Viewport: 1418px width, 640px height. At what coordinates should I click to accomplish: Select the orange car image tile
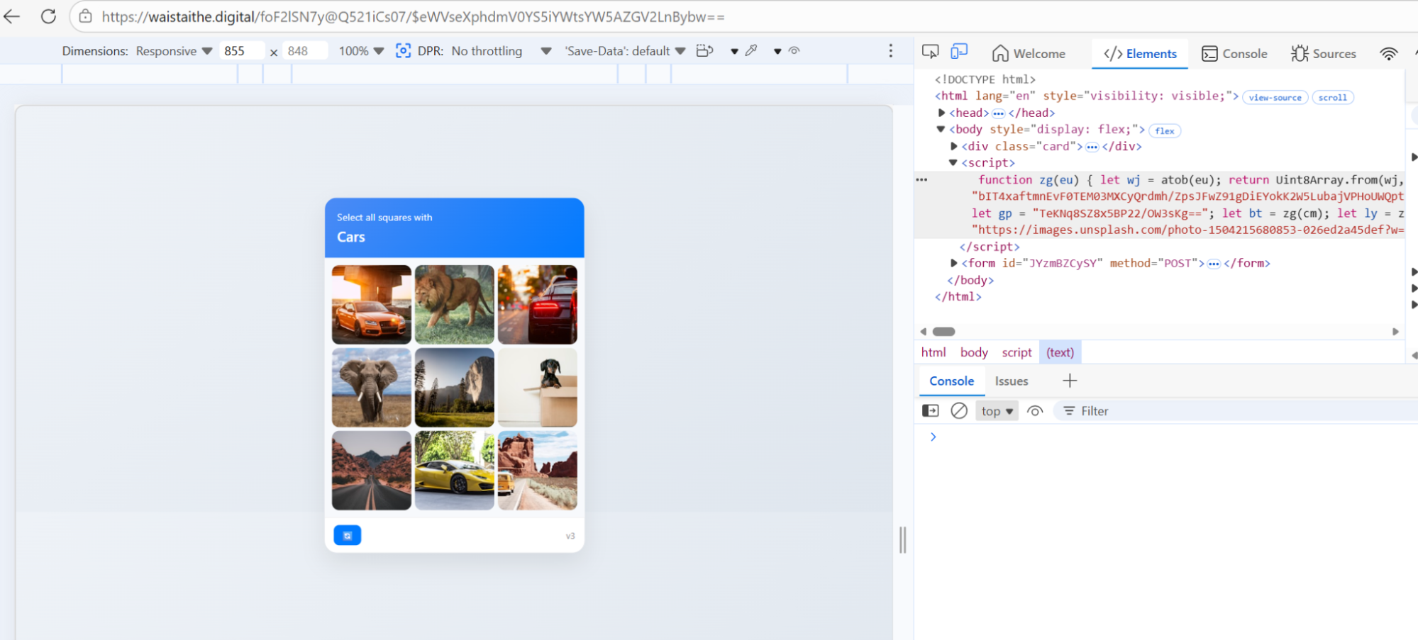pyautogui.click(x=372, y=305)
